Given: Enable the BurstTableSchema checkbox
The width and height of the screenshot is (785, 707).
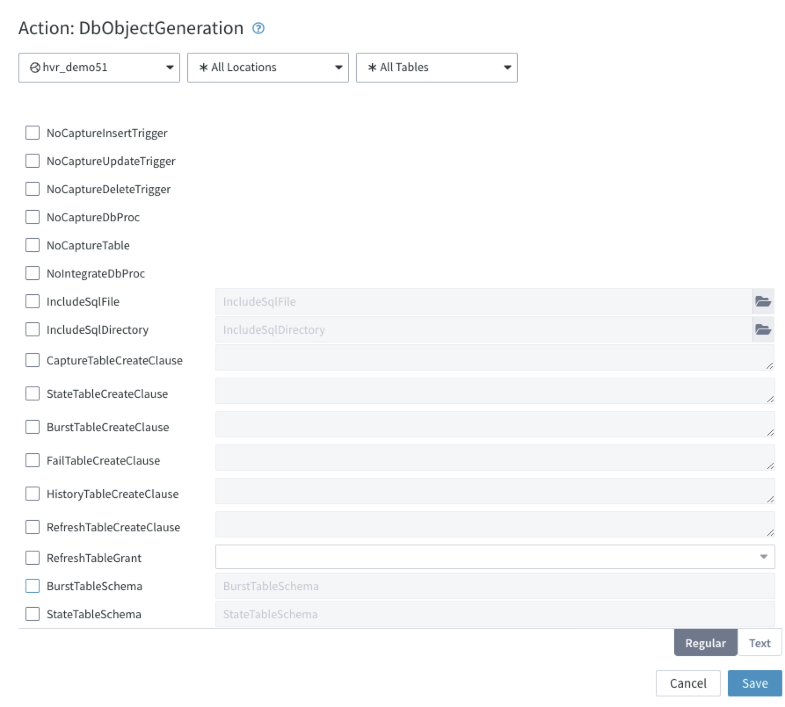Looking at the screenshot, I should [33, 586].
